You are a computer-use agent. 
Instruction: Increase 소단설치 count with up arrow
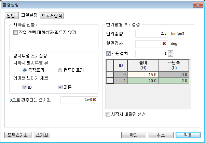point(171,52)
